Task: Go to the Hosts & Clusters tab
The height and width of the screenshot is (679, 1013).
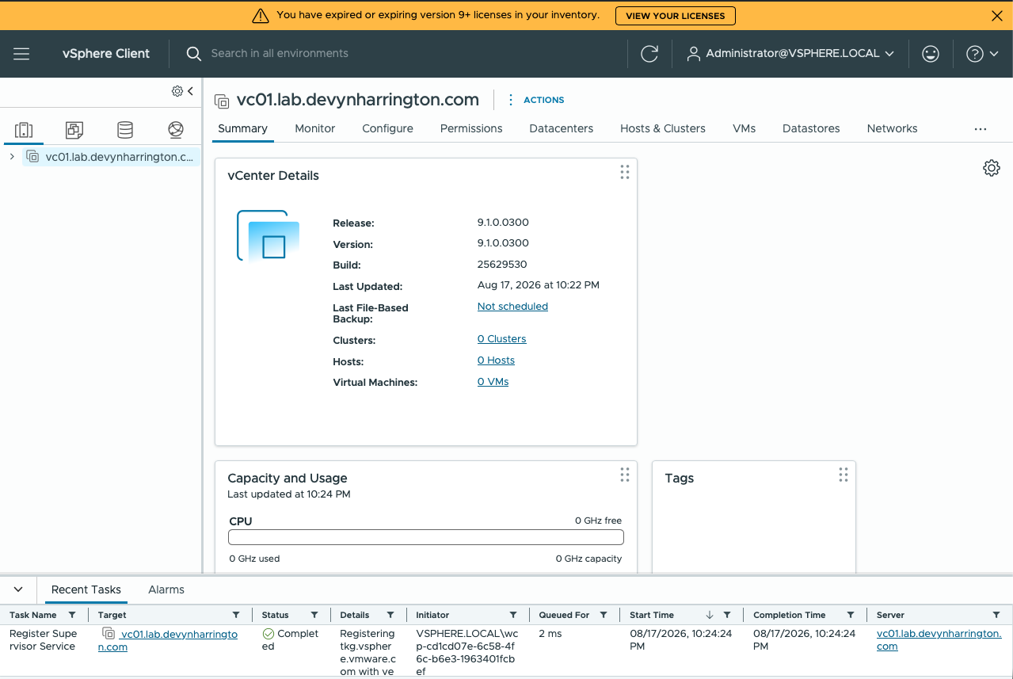Action: [x=663, y=128]
